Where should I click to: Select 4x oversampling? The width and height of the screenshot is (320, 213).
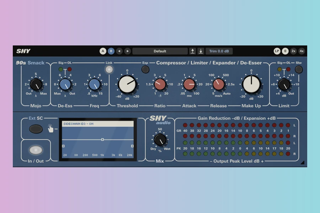tap(302, 51)
